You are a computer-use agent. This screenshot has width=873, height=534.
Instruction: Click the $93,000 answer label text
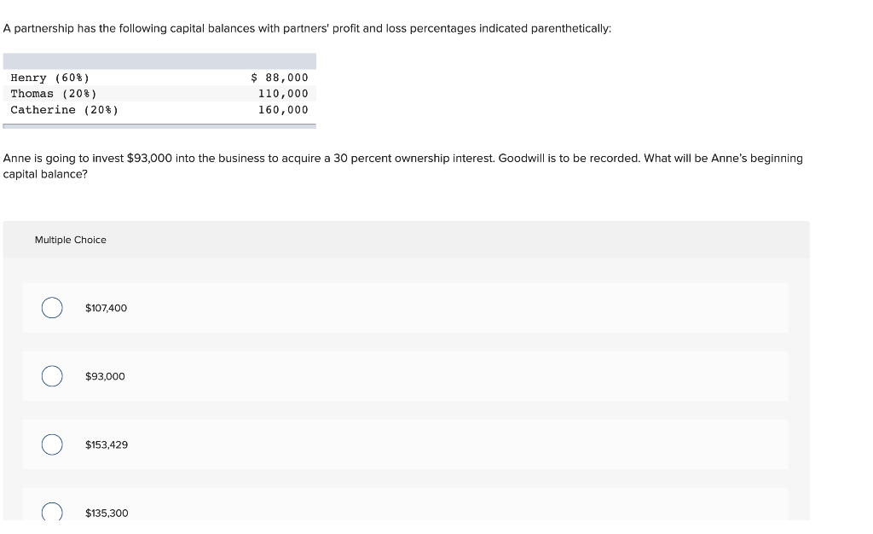tap(104, 376)
